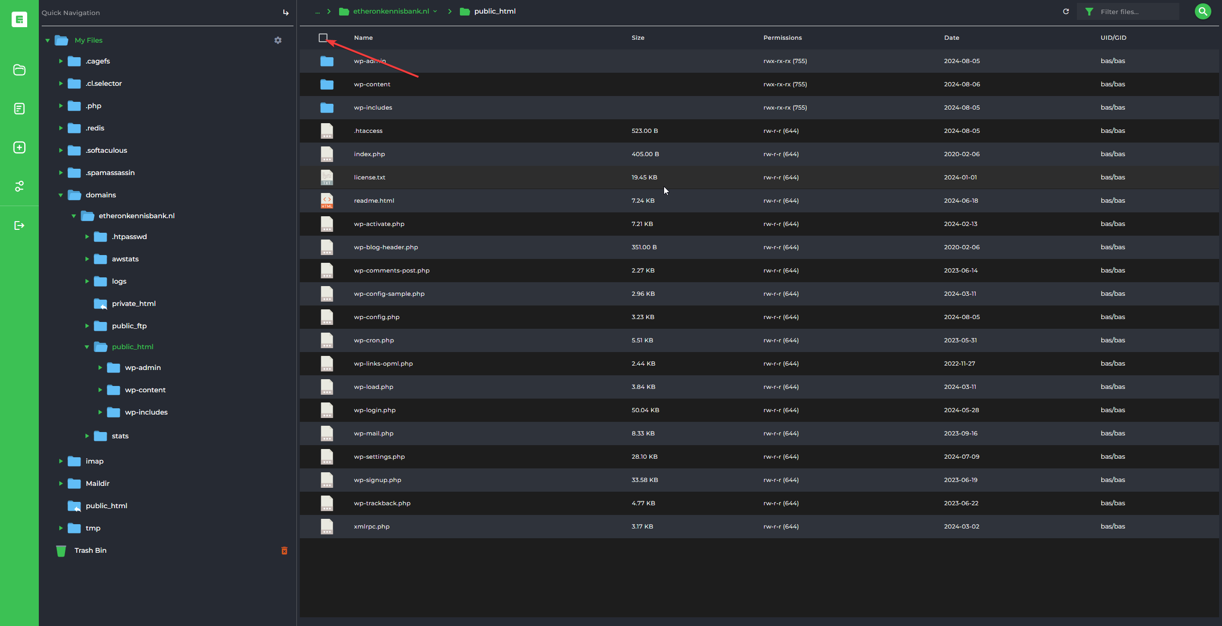The image size is (1222, 626).
Task: Sort files by Size column
Action: [637, 38]
